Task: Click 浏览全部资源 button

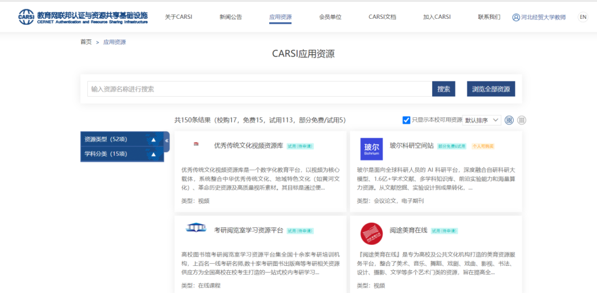Action: point(490,89)
